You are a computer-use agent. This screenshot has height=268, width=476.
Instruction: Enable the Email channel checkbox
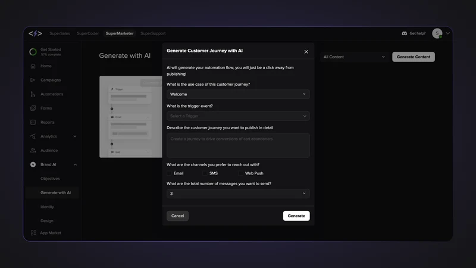(x=169, y=173)
